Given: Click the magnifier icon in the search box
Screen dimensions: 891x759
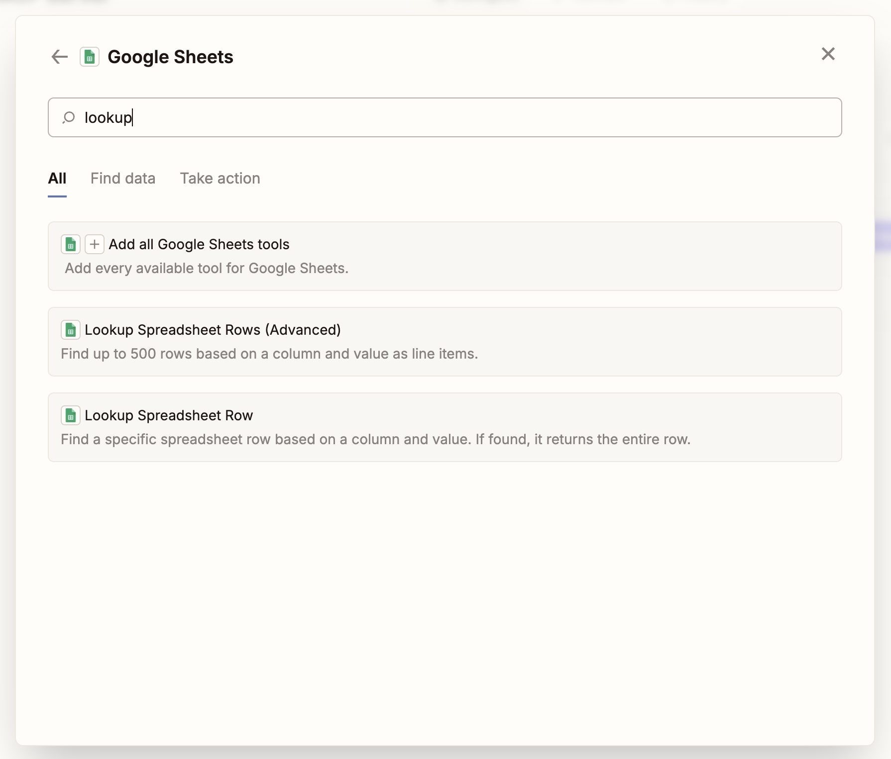Looking at the screenshot, I should pyautogui.click(x=69, y=117).
